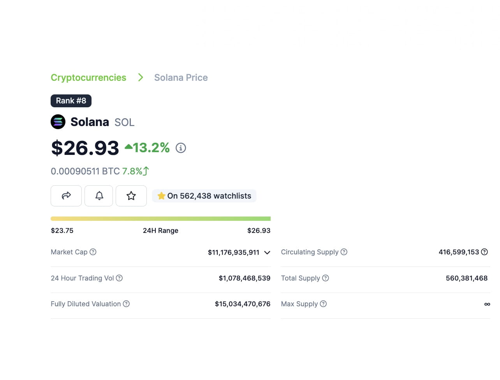Viewport: 500px width, 380px height.
Task: Select the Solana Price breadcrumb item
Action: pyautogui.click(x=181, y=77)
